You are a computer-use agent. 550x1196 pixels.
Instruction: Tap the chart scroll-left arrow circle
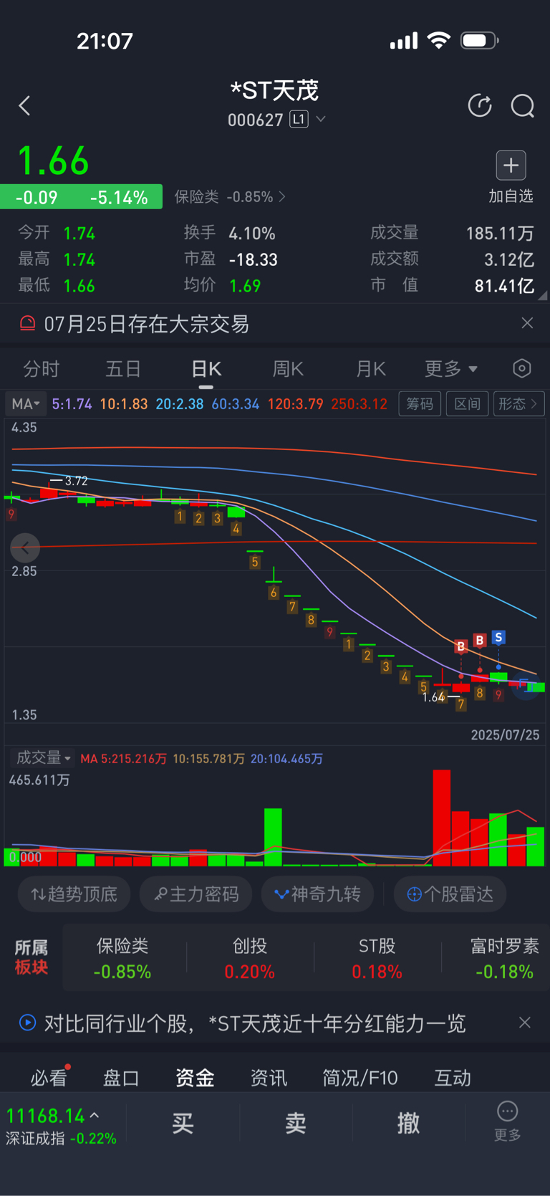(x=25, y=548)
